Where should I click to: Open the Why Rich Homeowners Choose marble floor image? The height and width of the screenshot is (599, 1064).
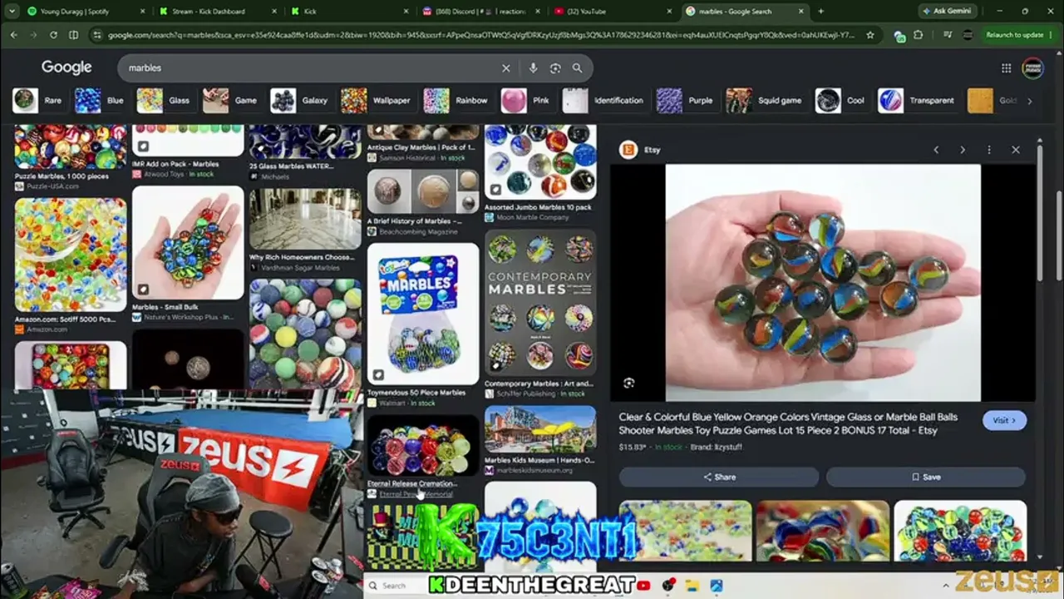[305, 220]
